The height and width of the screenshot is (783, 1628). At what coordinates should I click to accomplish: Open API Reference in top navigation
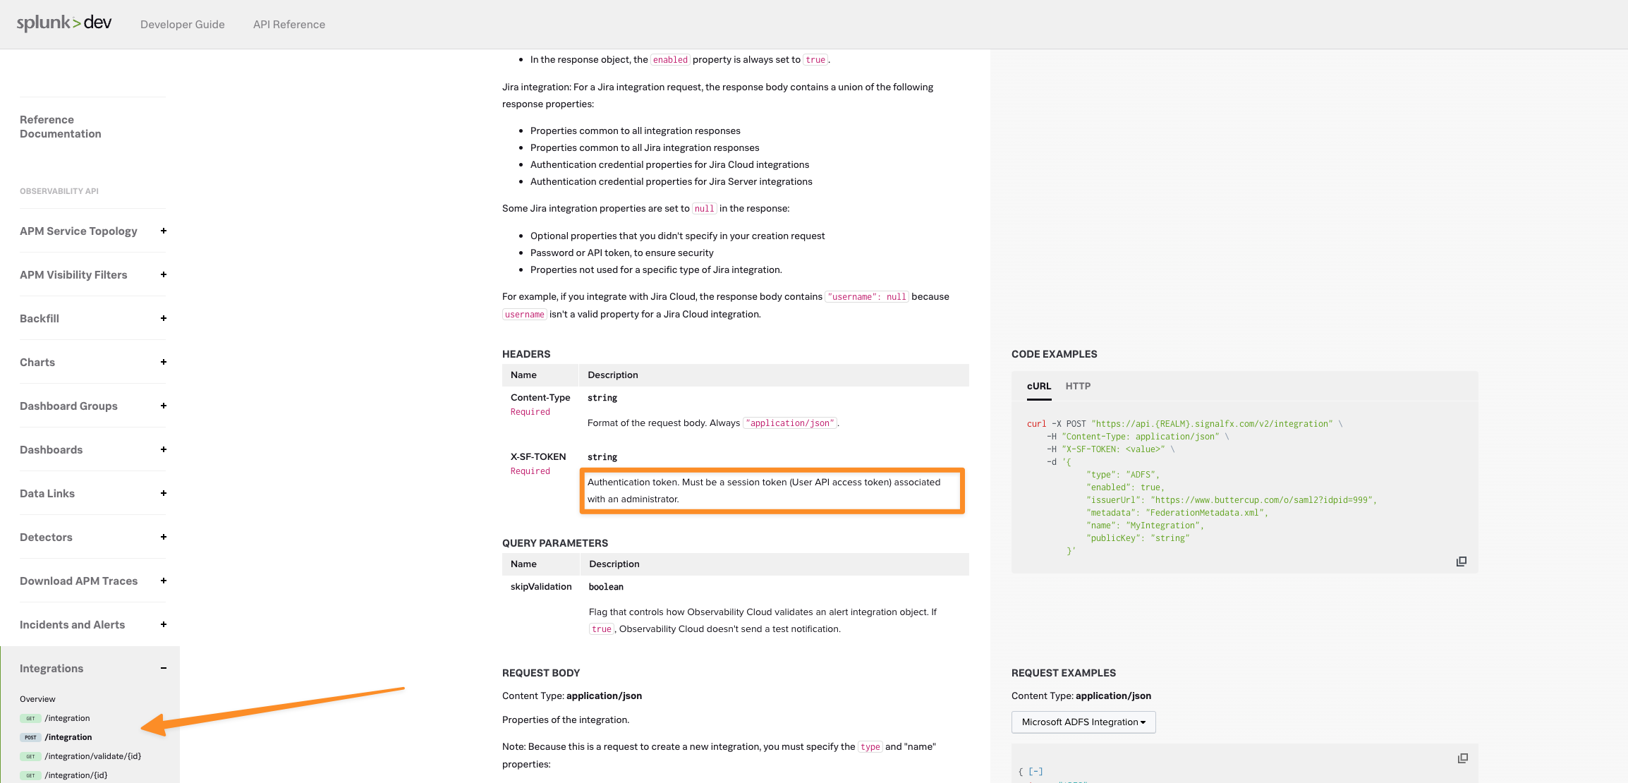[x=289, y=24]
